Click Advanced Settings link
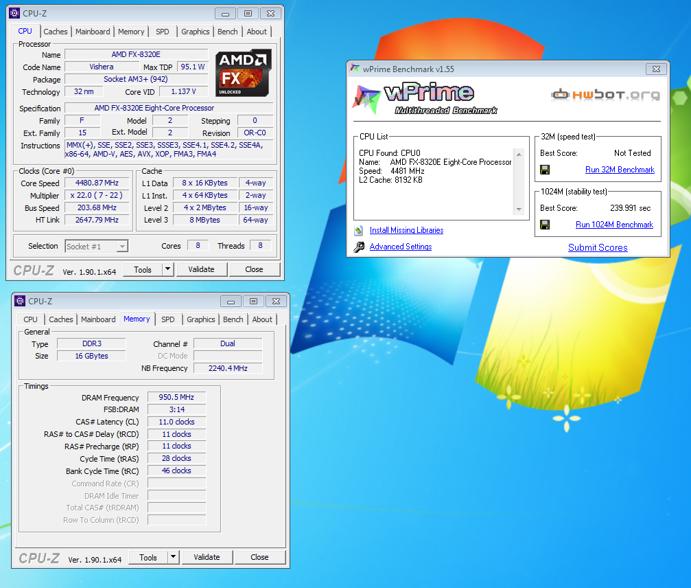 [401, 247]
